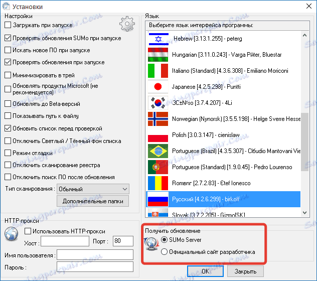Enable Искать новое ПО при запуске
This screenshot has height=281, width=317.
click(x=8, y=50)
